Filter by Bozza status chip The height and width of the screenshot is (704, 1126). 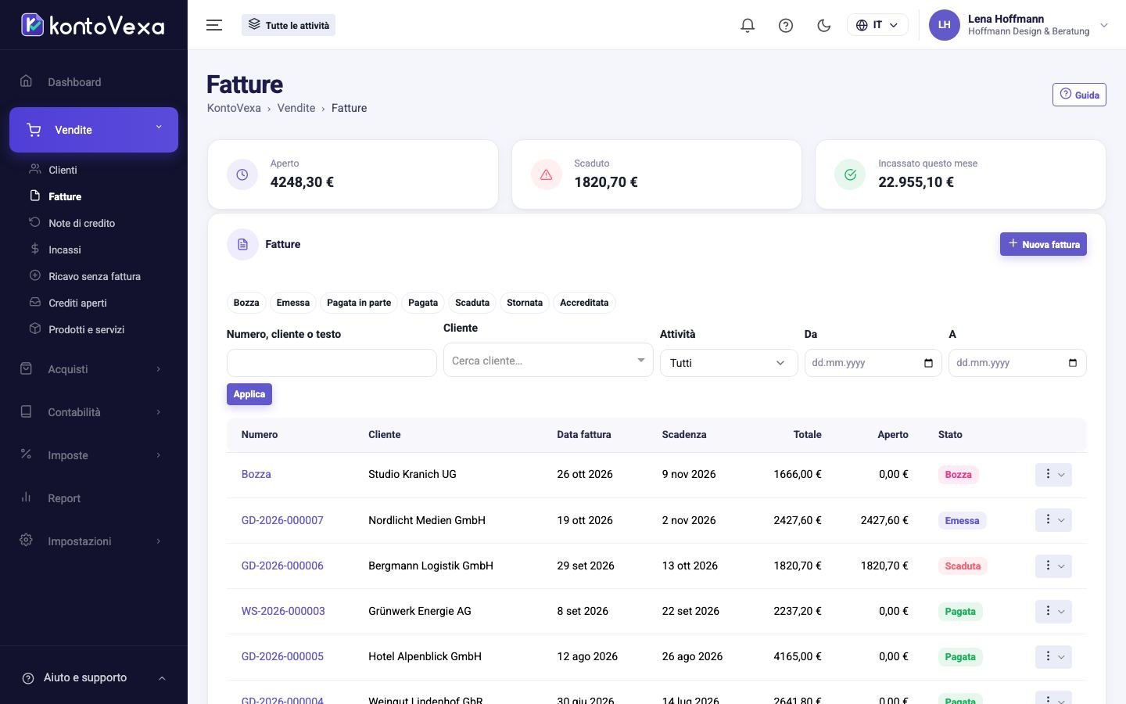tap(246, 303)
